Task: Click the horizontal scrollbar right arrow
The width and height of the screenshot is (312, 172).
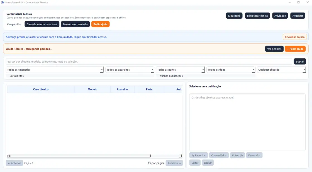Action: tap(180, 156)
